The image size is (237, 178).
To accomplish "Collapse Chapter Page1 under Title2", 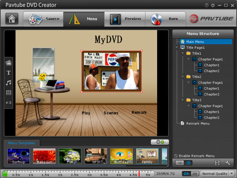I will tap(189, 83).
